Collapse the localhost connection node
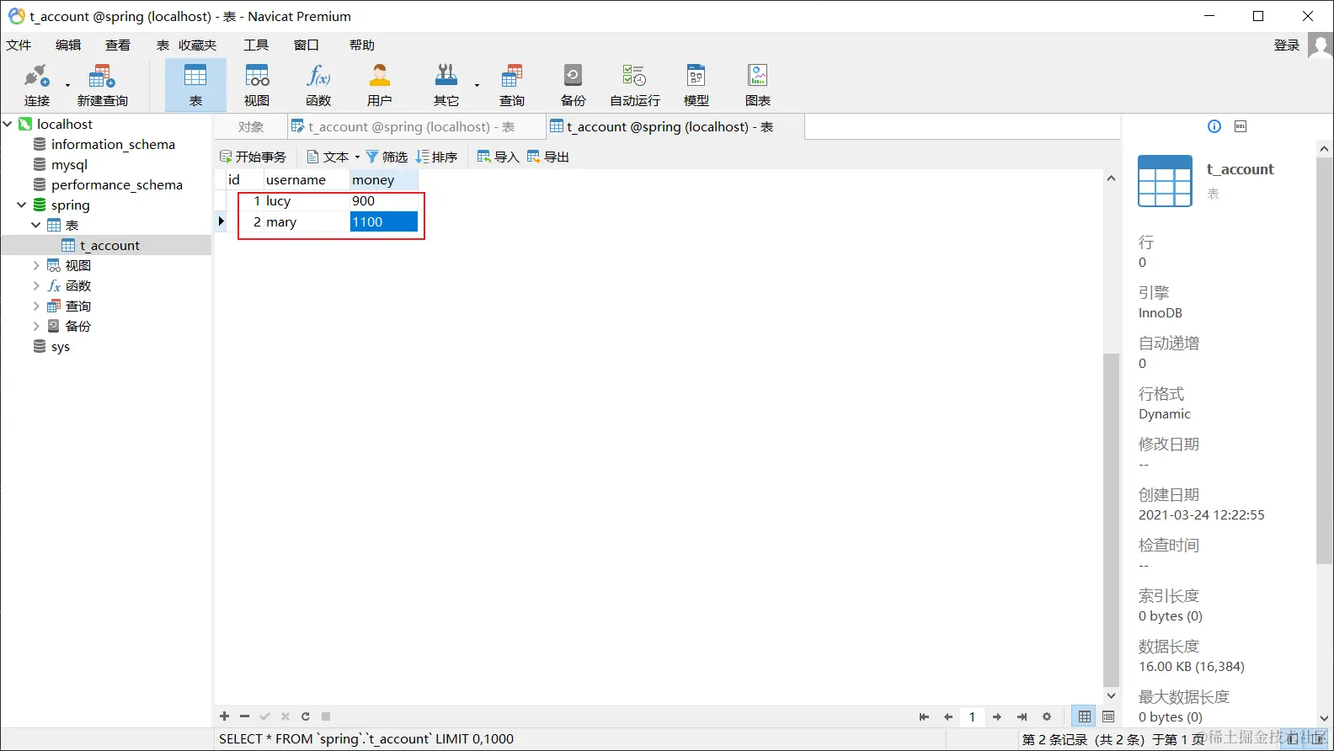1334x751 pixels. pos(8,124)
